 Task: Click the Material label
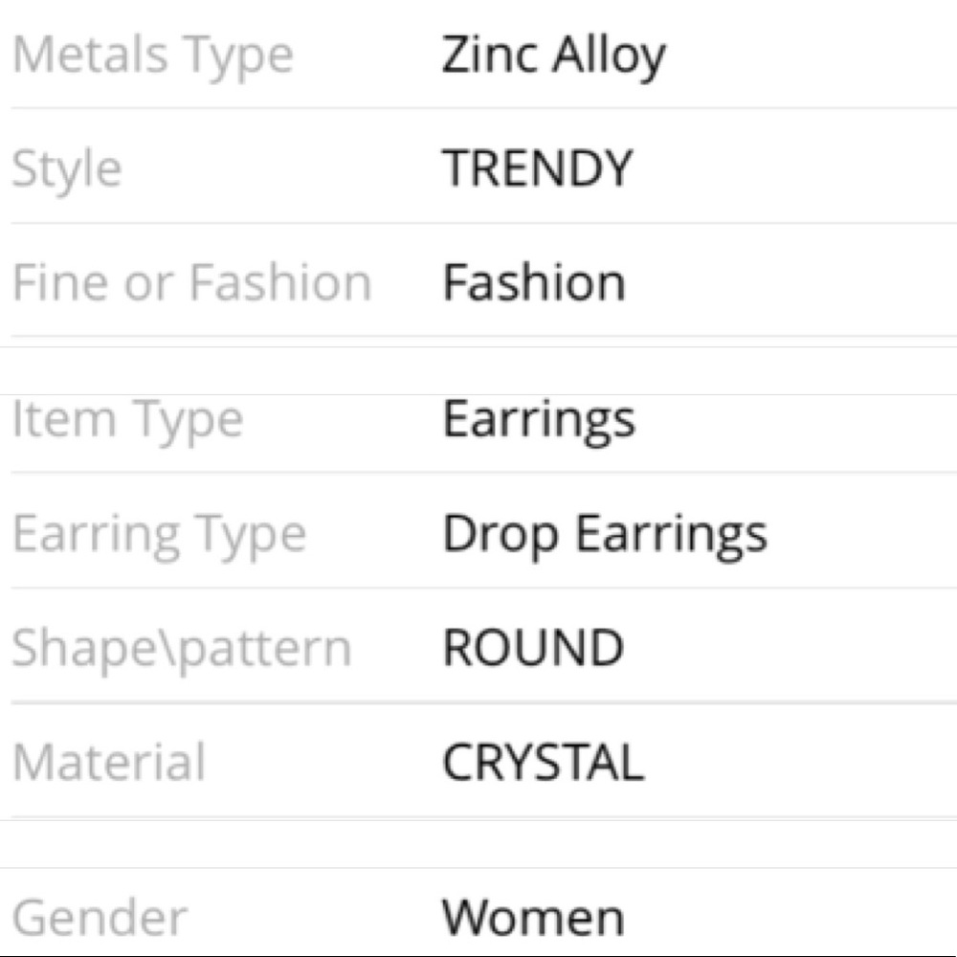click(109, 763)
